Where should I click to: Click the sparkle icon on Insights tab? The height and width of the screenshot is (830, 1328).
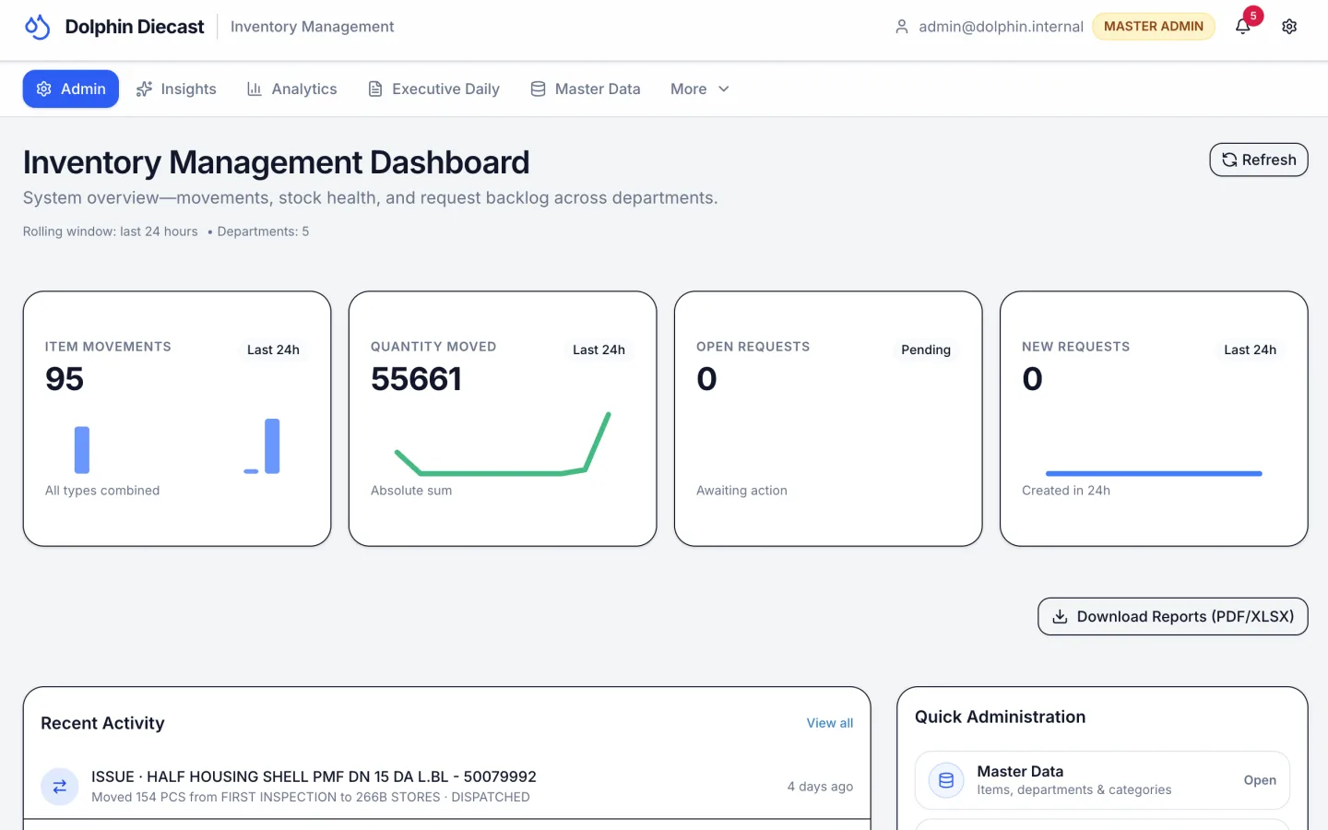pyautogui.click(x=144, y=89)
